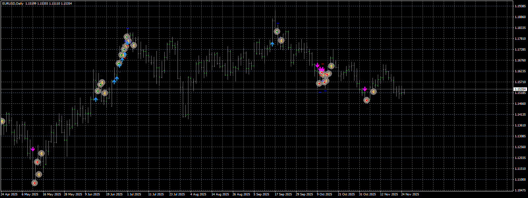Click the 1.16760 price scale label

(x=520, y=60)
